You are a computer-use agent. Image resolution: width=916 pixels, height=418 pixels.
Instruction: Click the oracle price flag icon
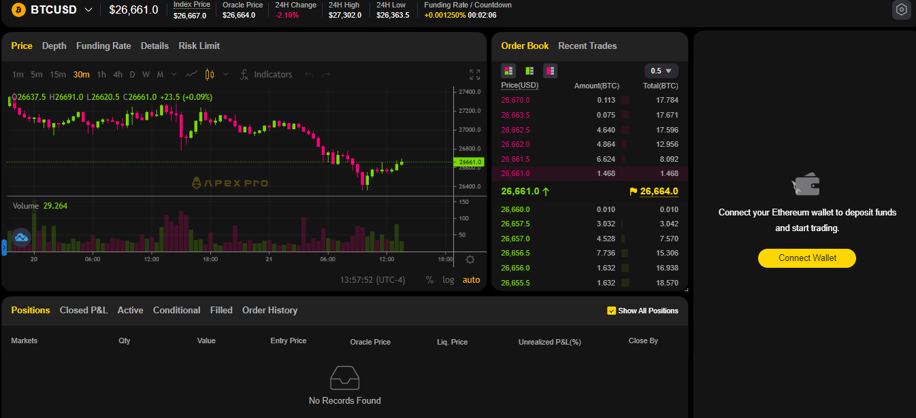point(634,192)
